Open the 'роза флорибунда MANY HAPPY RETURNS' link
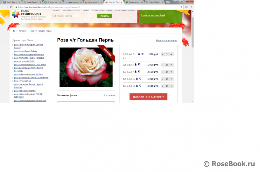 coord(29,69)
